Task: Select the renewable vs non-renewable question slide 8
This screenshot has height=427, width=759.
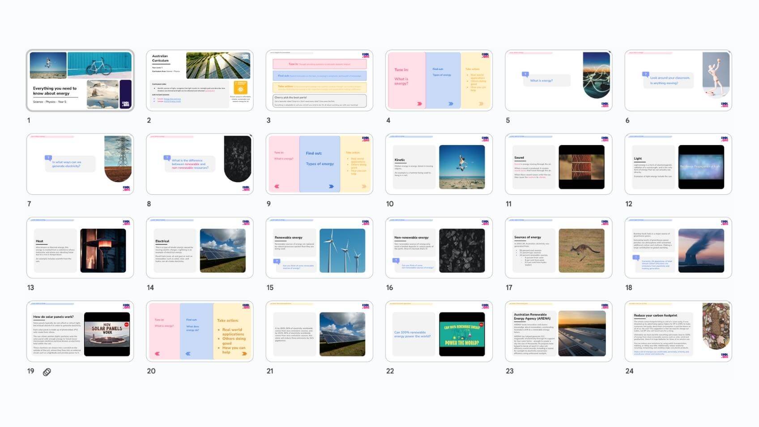Action: (200, 164)
